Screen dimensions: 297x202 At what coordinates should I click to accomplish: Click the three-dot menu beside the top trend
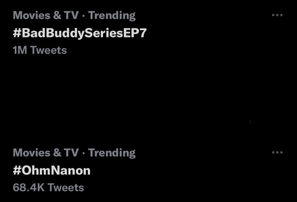[x=277, y=15]
